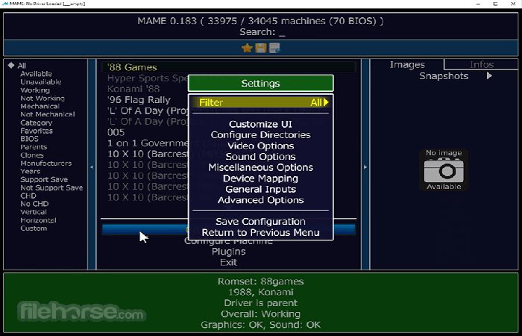Screen dimensions: 522x336
Task: Select the Favorites filter
Action: tap(37, 131)
